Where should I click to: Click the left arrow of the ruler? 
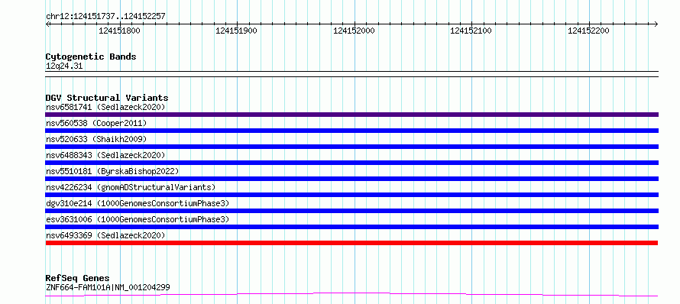[x=47, y=24]
